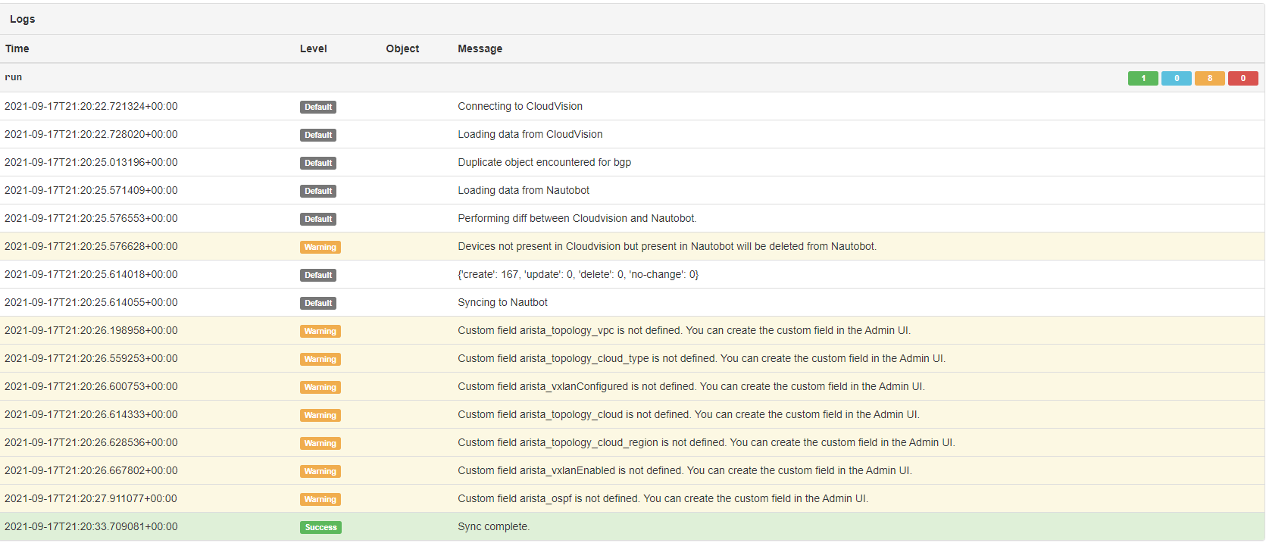This screenshot has width=1266, height=543.
Task: Click the Time column header
Action: (17, 48)
